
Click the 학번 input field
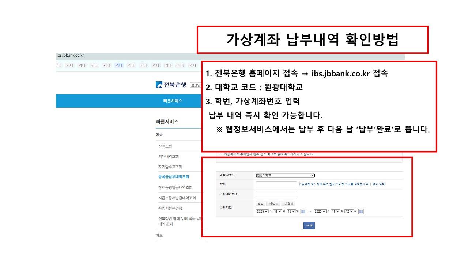pyautogui.click(x=276, y=184)
